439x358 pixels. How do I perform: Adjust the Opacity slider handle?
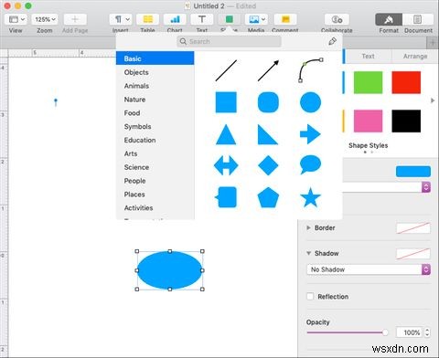[x=385, y=332]
